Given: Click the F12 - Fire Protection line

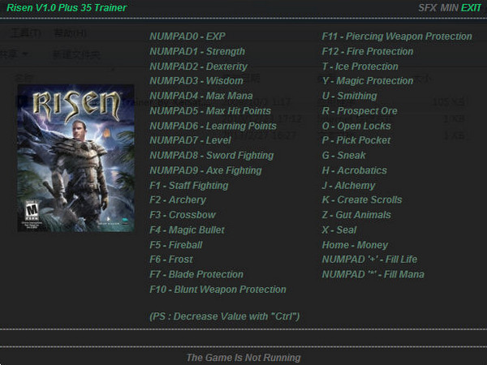Looking at the screenshot, I should pos(368,52).
